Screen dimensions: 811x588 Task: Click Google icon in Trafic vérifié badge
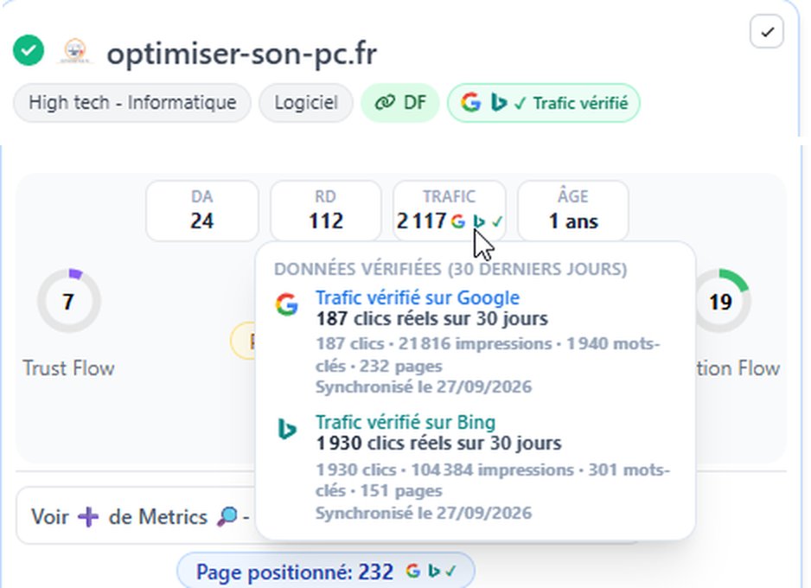pos(470,102)
